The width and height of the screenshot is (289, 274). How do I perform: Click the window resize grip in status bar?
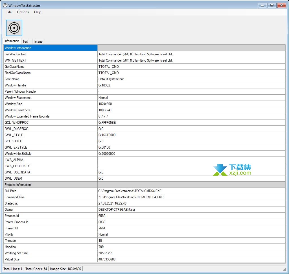click(x=284, y=269)
